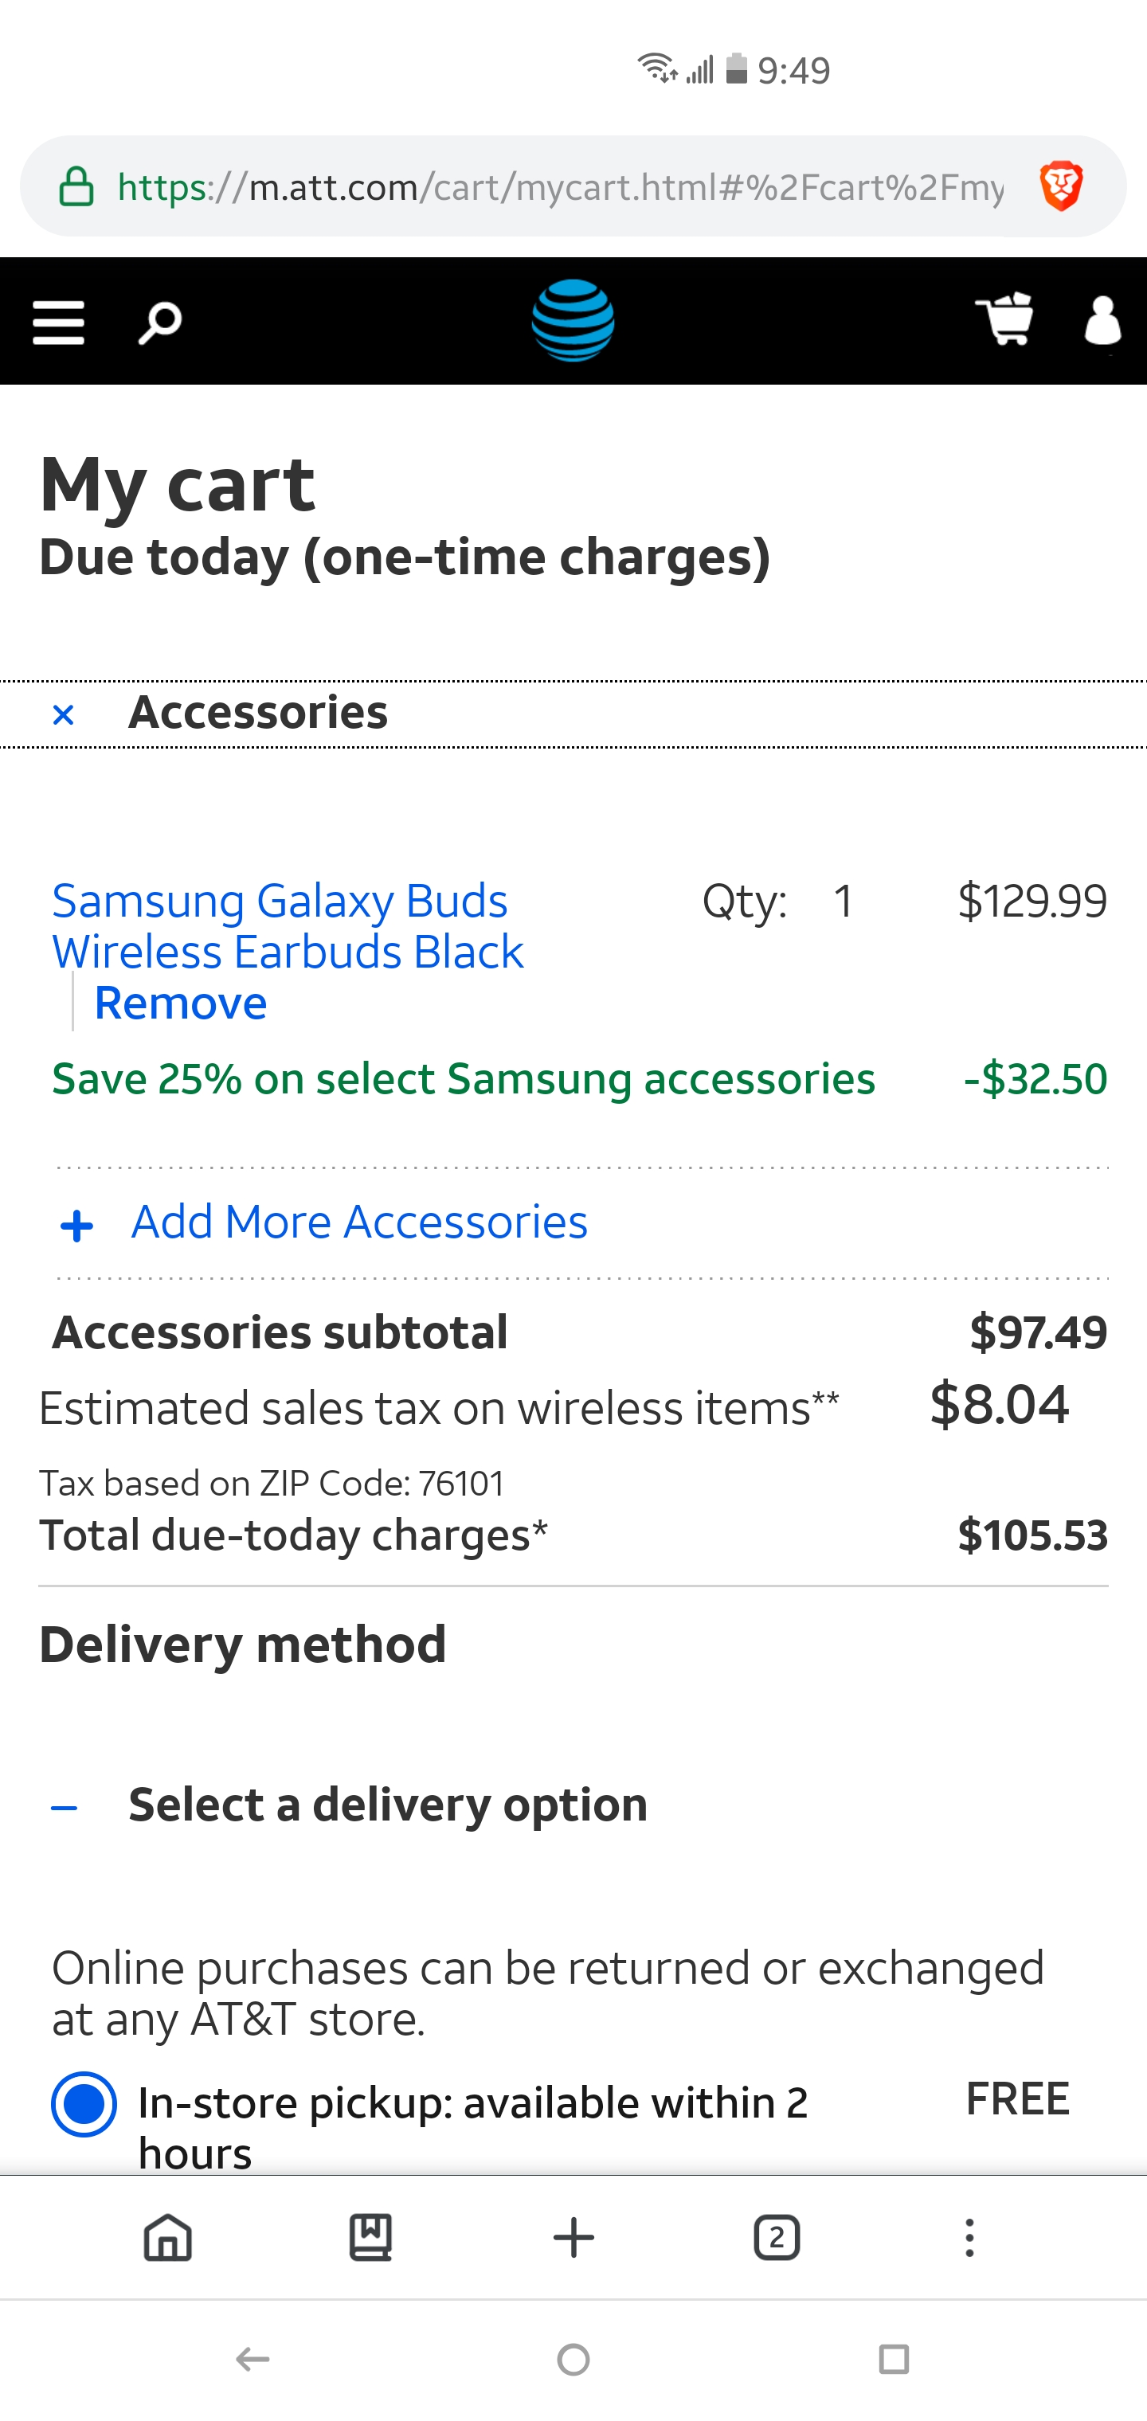Tap the Brave shields lion icon

pos(1062,186)
